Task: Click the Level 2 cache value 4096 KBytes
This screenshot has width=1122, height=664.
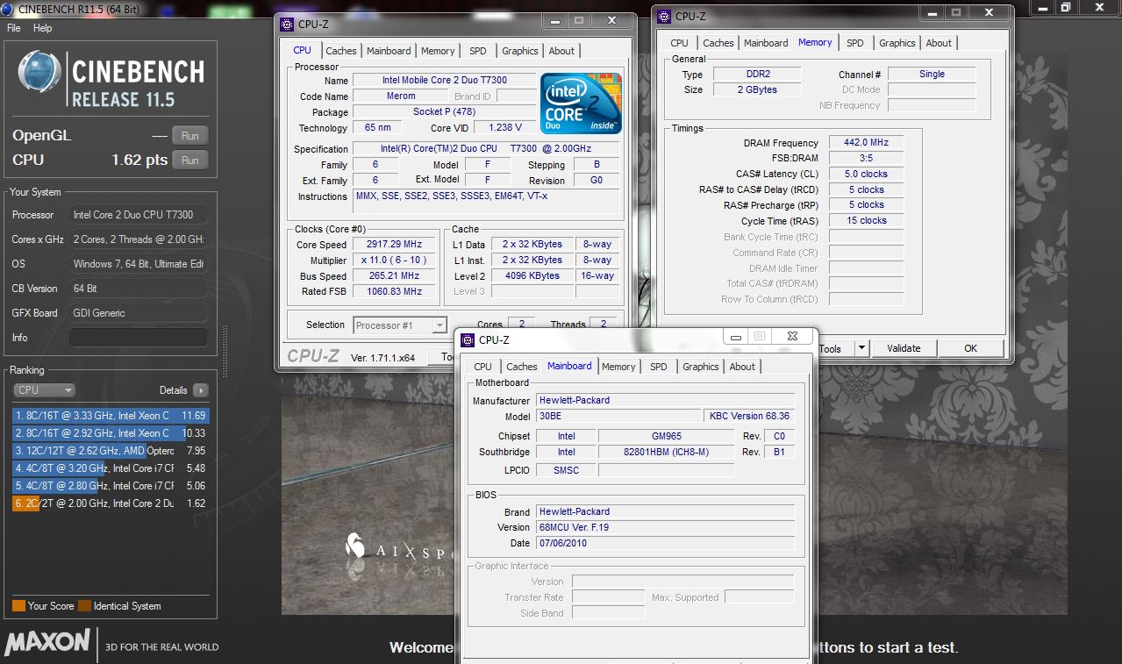Action: tap(532, 276)
